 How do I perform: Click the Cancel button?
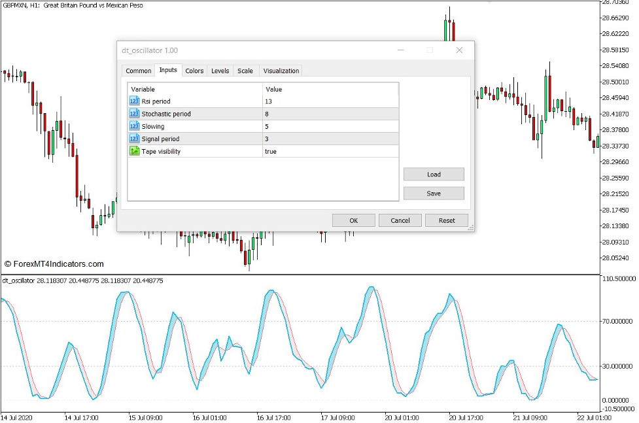[x=400, y=220]
